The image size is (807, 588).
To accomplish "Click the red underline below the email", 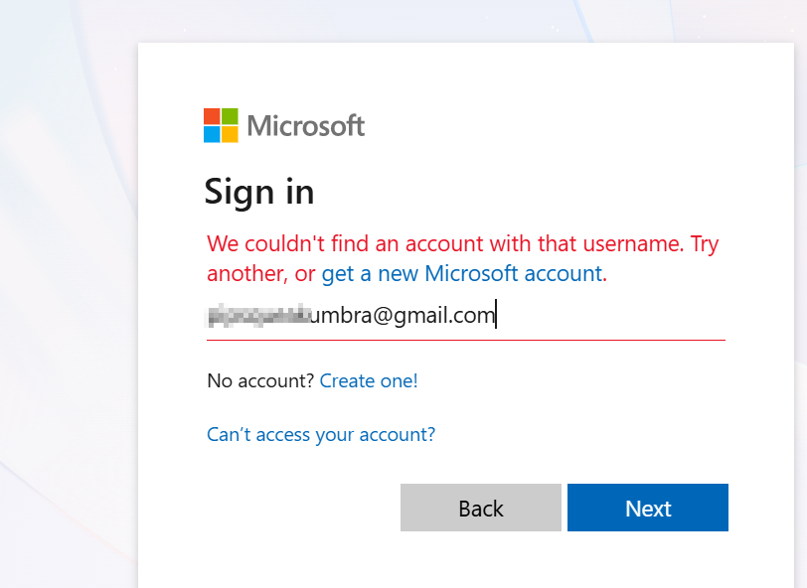I will [x=466, y=340].
